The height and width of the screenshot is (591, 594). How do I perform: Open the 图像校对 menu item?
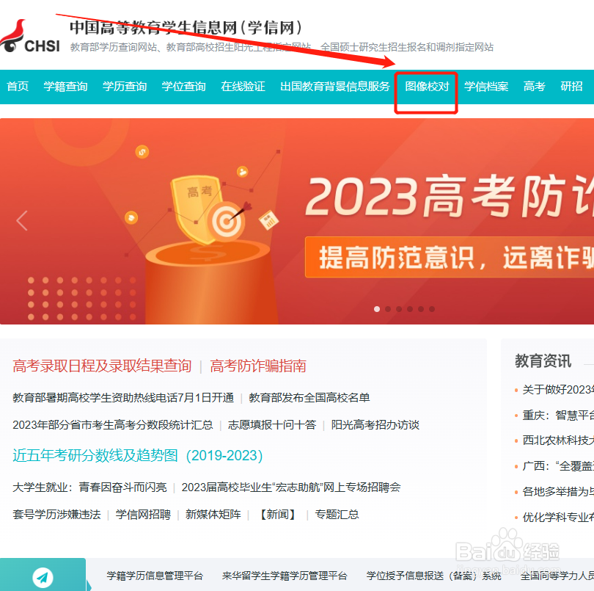pos(427,87)
